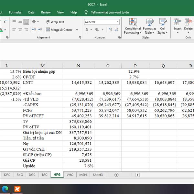This screenshot has height=194, width=194.
Task: Open Conditional Formatting menu
Action: click(x=133, y=27)
